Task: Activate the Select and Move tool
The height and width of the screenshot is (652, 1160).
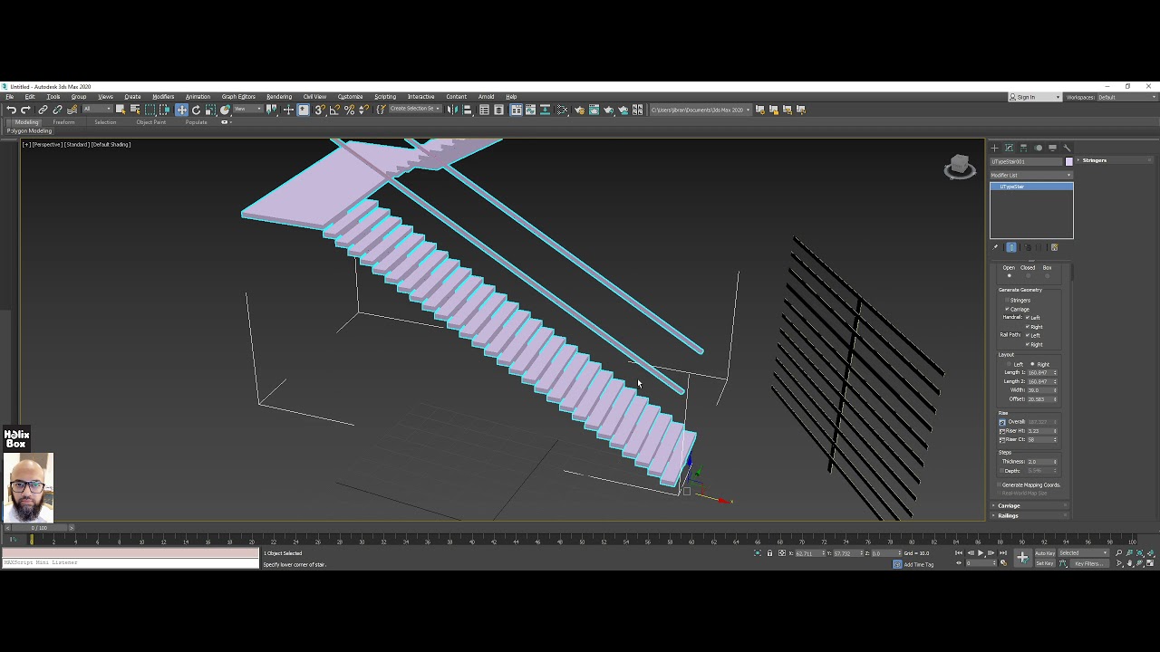Action: point(181,110)
